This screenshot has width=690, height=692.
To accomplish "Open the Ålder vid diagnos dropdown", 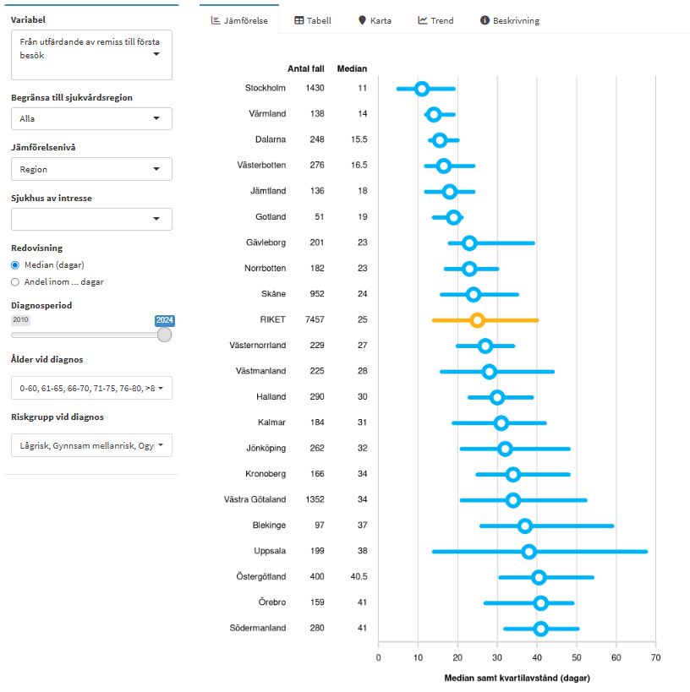I will (x=91, y=389).
